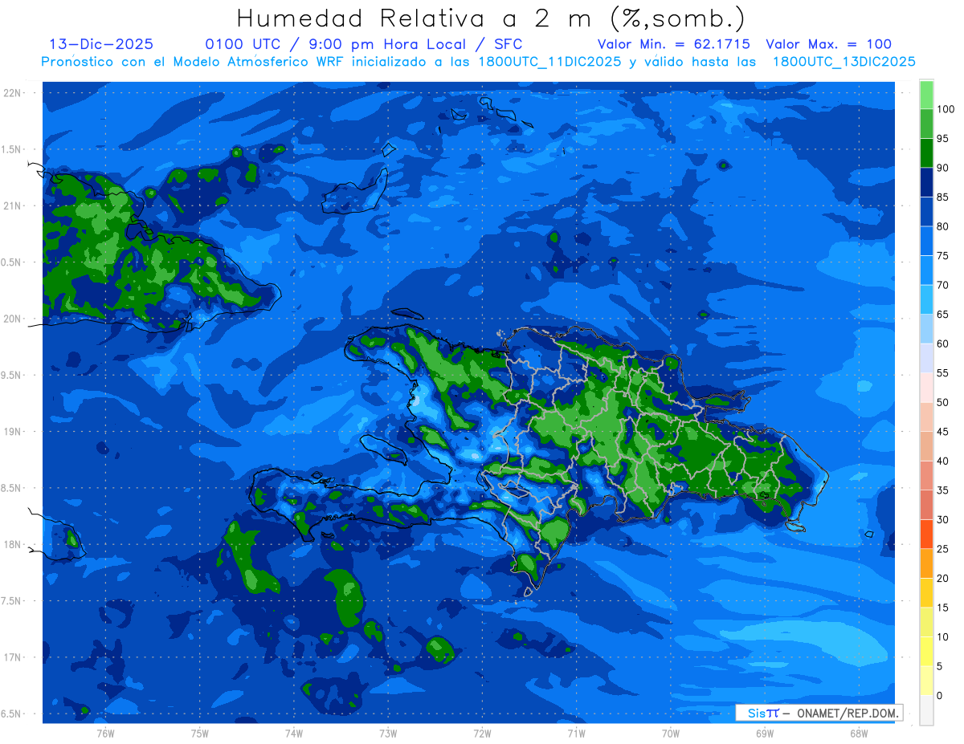This screenshot has height=744, width=964.
Task: Click the legend value '35'
Action: 942,490
